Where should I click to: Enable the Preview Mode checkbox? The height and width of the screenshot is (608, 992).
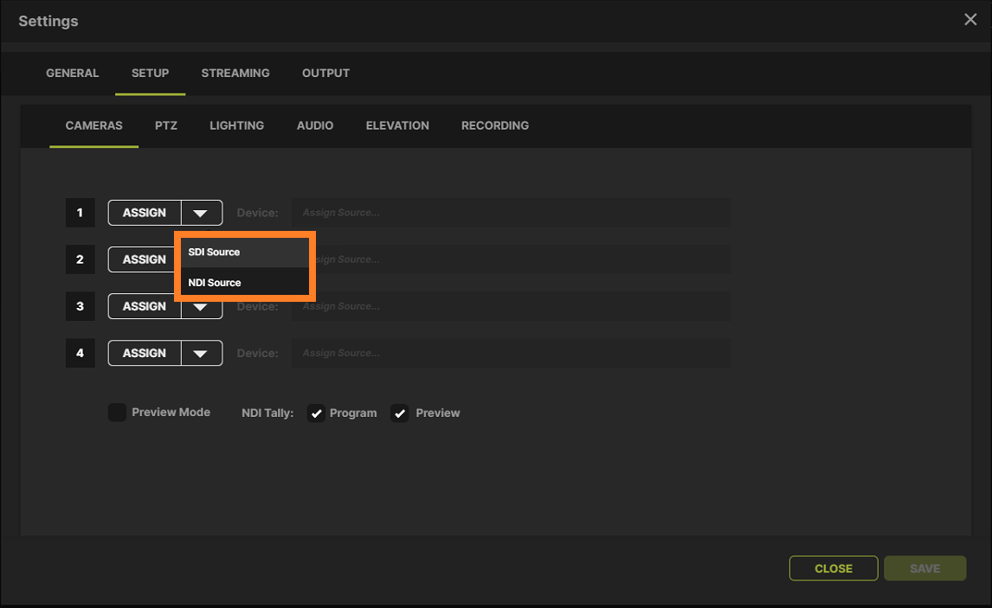tap(117, 413)
